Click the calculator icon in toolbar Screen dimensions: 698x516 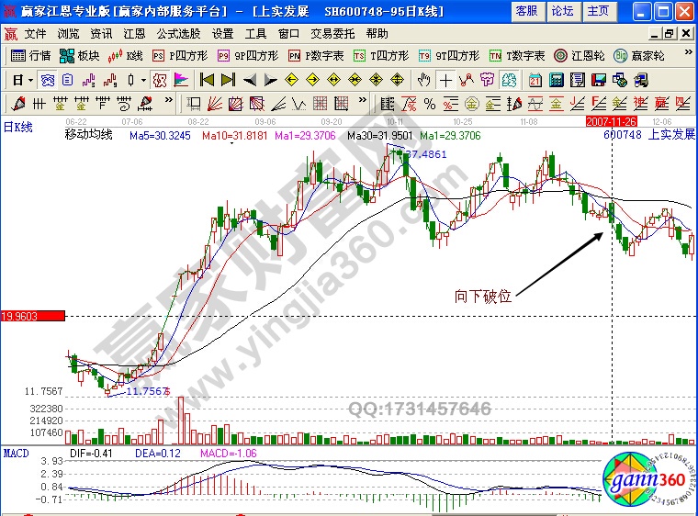tap(557, 80)
